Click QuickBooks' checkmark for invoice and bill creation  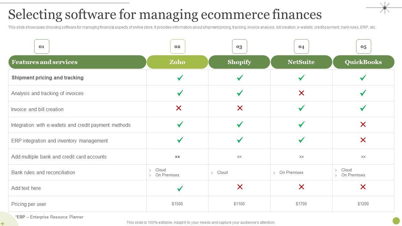(x=363, y=108)
